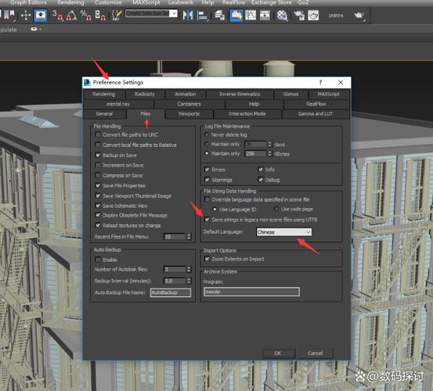This screenshot has width=433, height=391.
Task: Click the Maintain only KBytes spinner arrows
Action: point(270,153)
